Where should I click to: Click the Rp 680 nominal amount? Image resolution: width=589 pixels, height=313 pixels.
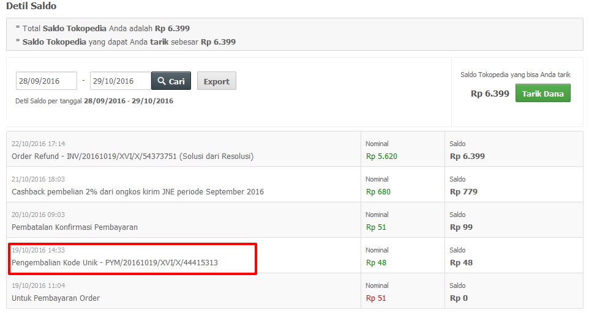point(378,191)
